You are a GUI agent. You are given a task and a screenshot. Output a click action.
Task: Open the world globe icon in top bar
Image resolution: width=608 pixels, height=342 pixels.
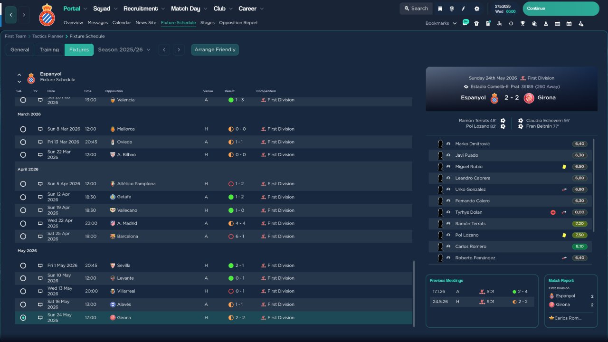(x=452, y=9)
